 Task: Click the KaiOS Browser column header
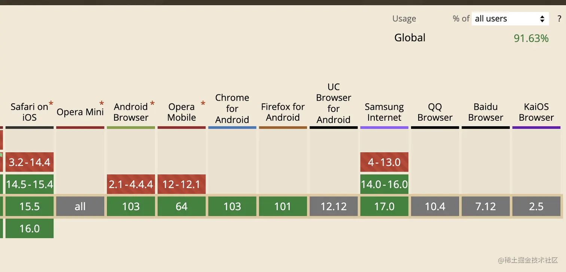click(536, 112)
